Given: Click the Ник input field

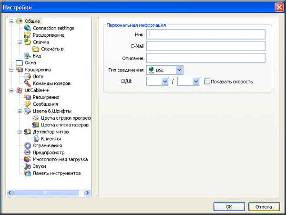Looking at the screenshot, I should 206,34.
